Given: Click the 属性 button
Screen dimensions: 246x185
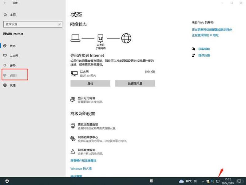Looking at the screenshot, I should (x=90, y=83).
